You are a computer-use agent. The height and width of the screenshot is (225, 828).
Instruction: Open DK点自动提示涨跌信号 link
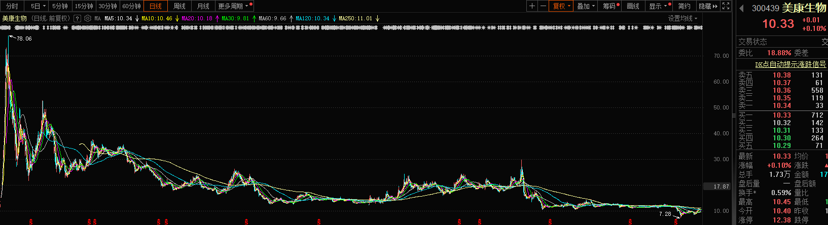click(x=790, y=64)
